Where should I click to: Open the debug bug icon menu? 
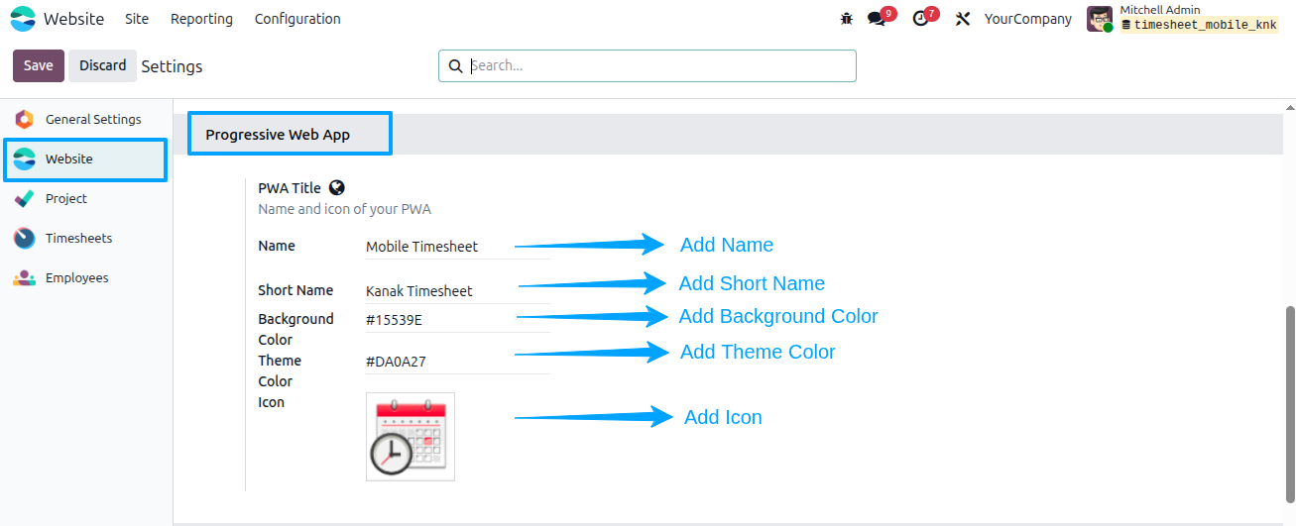[x=846, y=19]
